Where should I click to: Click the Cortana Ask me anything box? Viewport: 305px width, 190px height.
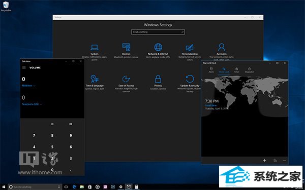point(35,187)
